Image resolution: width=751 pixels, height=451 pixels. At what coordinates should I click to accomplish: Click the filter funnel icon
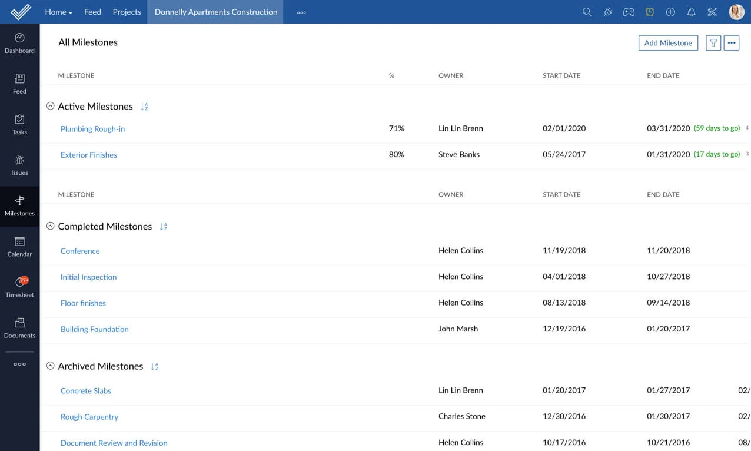point(713,43)
